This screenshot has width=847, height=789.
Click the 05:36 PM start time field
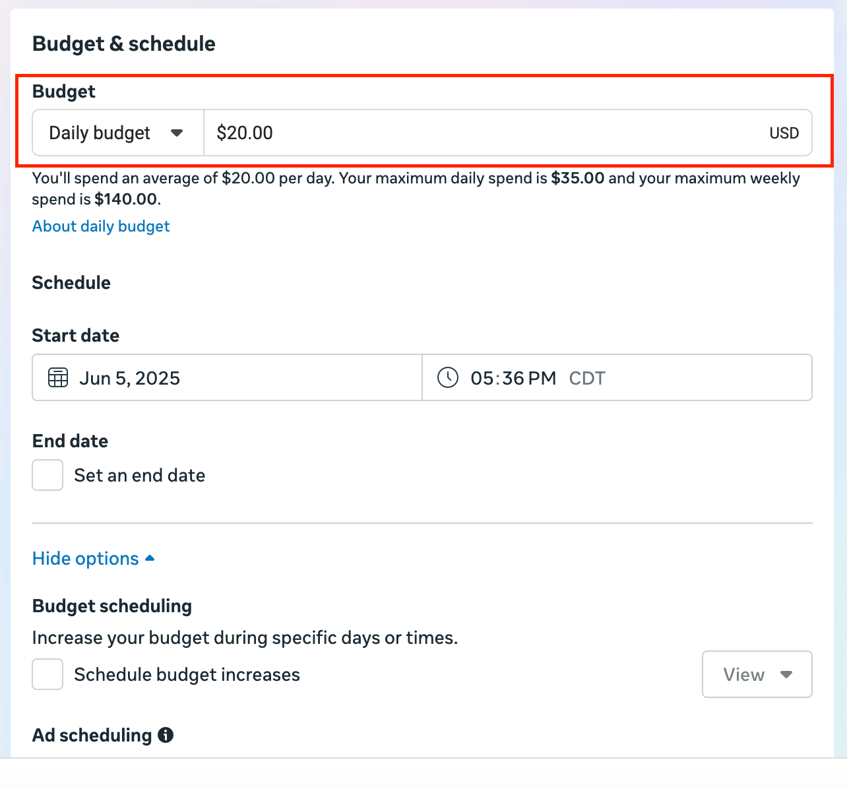point(617,378)
